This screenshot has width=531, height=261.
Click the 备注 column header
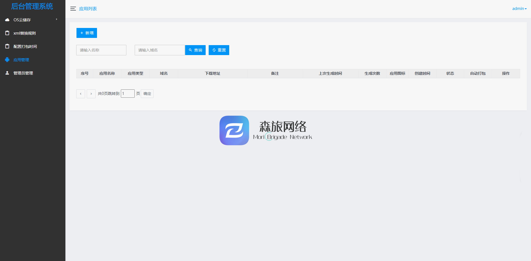tap(275, 73)
